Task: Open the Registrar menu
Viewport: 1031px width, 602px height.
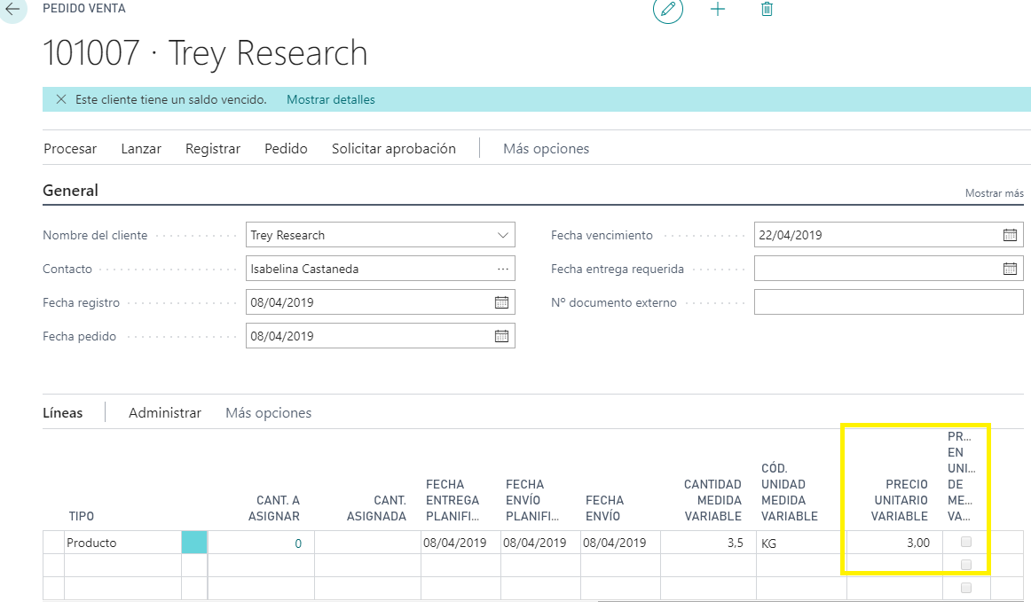Action: [x=213, y=149]
